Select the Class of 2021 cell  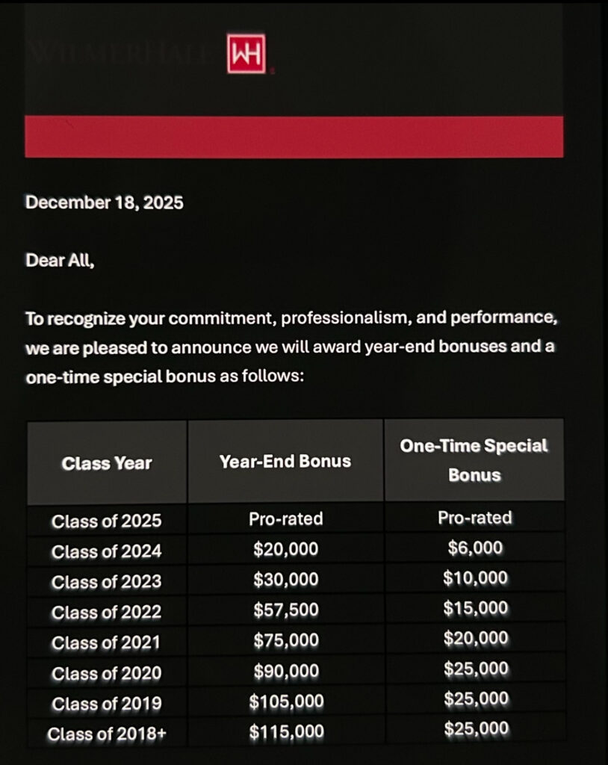[x=107, y=642]
